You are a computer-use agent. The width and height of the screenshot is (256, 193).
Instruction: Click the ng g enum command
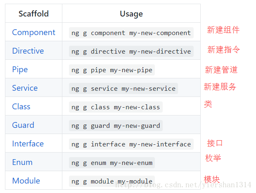coord(112,162)
